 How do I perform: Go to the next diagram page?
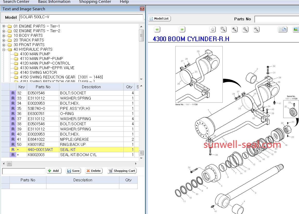tap(182, 29)
